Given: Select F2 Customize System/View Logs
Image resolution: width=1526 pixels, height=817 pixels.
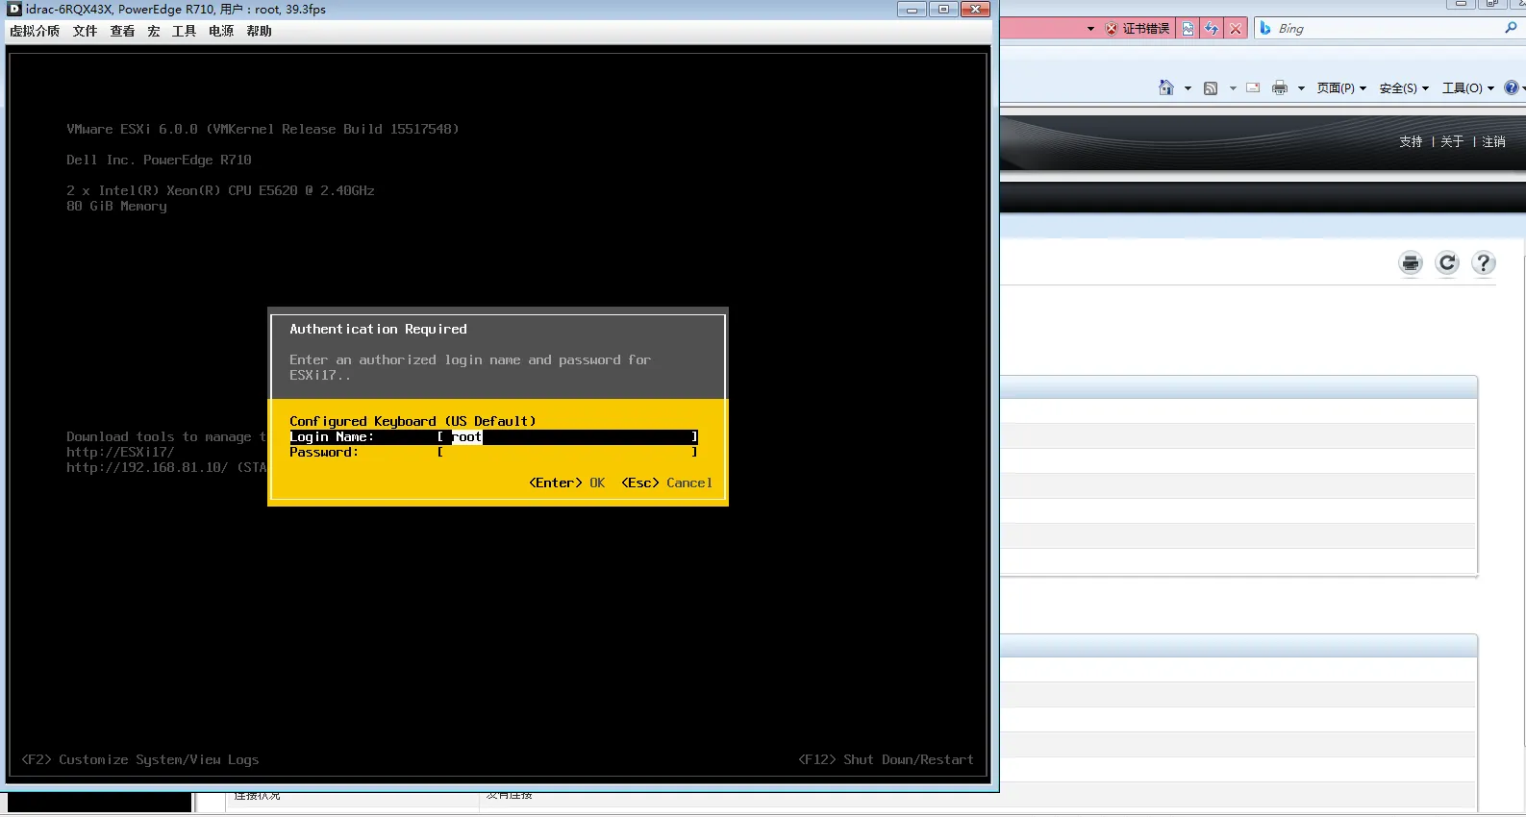Looking at the screenshot, I should [140, 759].
